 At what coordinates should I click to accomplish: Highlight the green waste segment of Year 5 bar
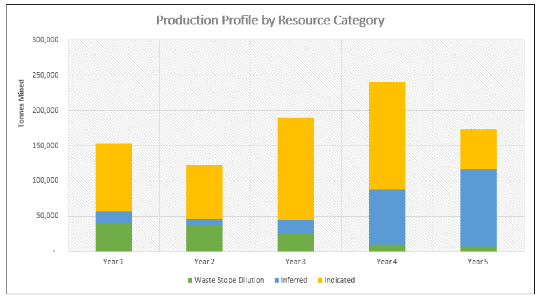point(478,249)
